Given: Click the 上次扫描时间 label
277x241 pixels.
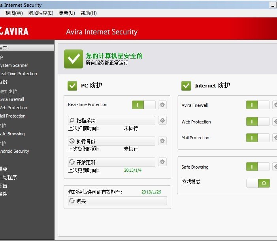Looking at the screenshot, I should [83, 128].
